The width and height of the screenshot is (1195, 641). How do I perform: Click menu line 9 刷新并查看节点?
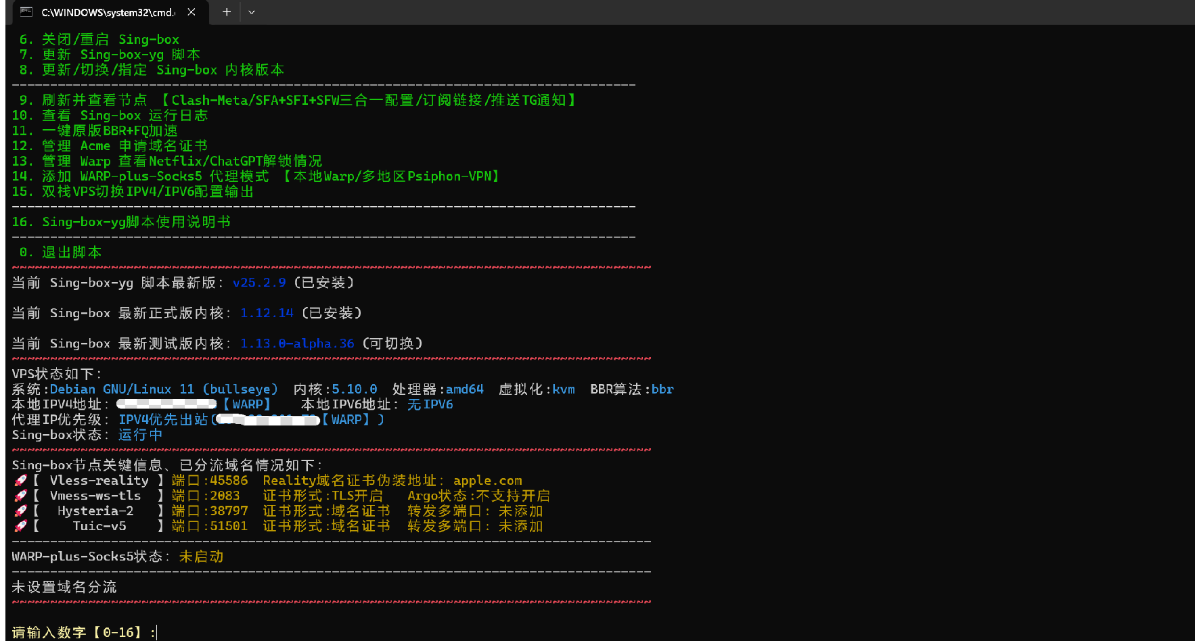coord(94,100)
